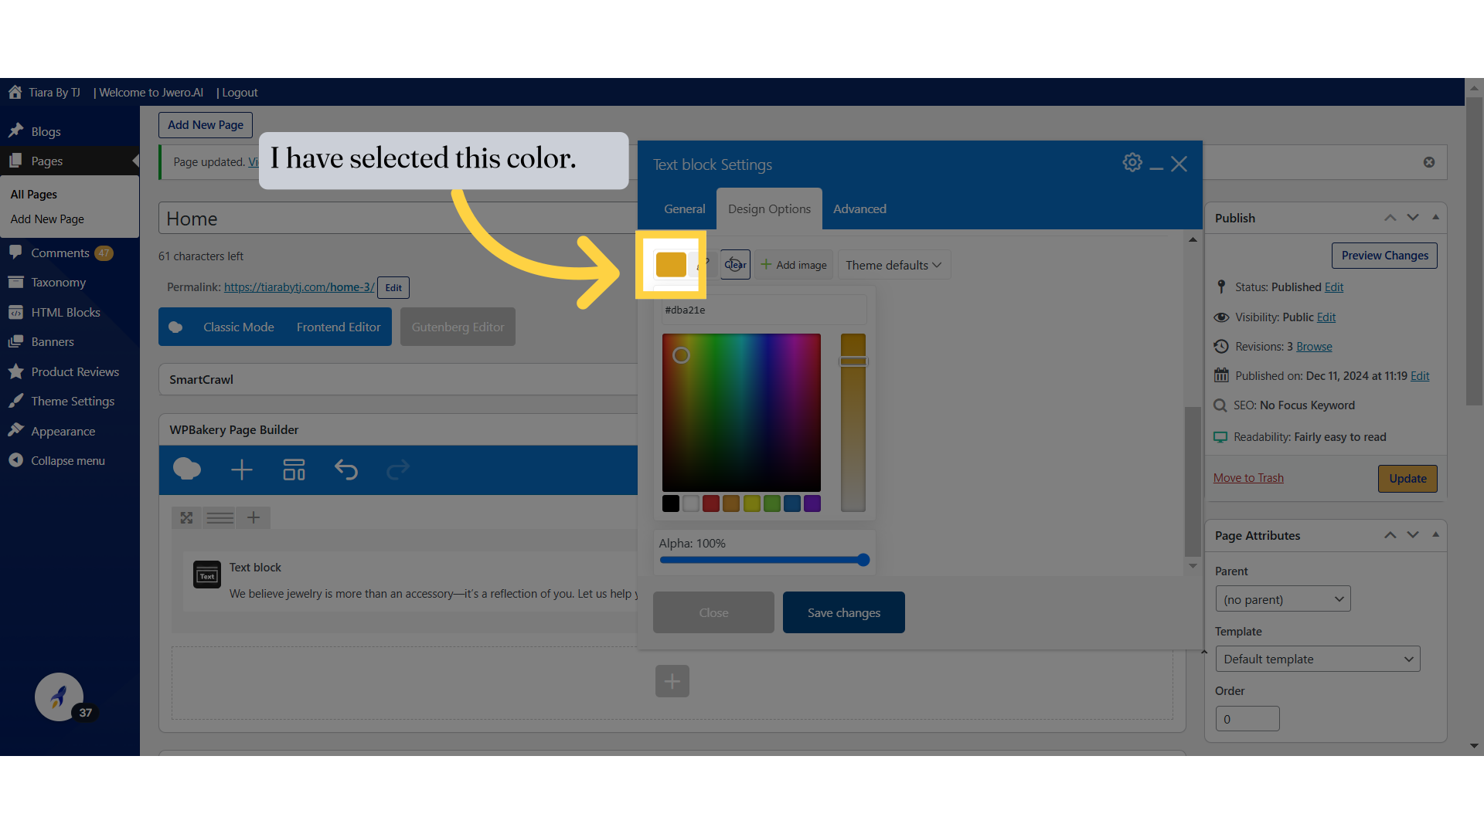This screenshot has width=1484, height=834.
Task: Open Text block Settings gear icon
Action: pos(1132,163)
